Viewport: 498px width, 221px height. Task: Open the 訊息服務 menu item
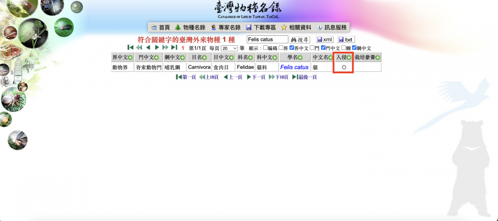coord(332,27)
